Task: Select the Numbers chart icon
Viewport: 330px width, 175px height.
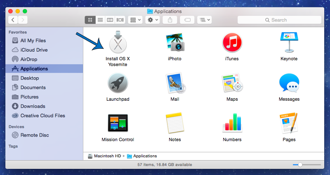Action: click(232, 123)
